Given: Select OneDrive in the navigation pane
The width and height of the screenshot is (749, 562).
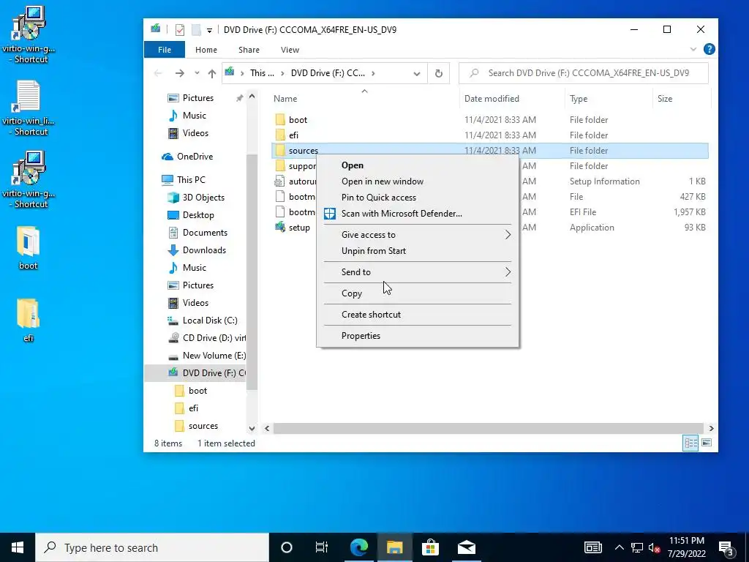Looking at the screenshot, I should click(x=195, y=157).
